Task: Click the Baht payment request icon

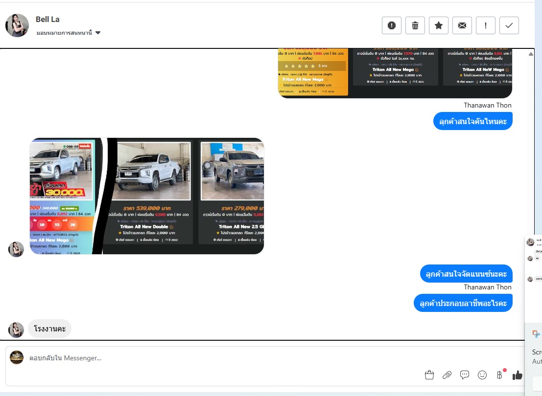Action: click(499, 375)
